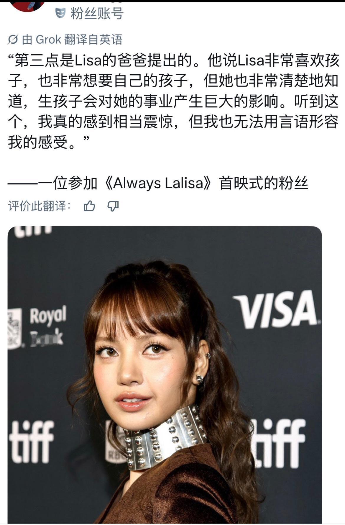Tap the text 首映式的粉丝 in the attribution

coord(264,183)
